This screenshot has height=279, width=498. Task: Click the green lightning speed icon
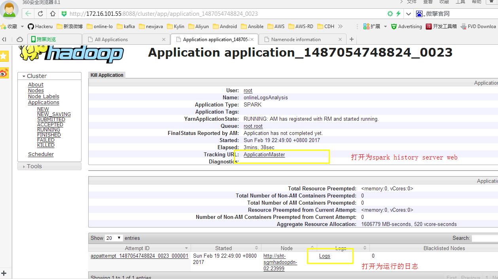click(398, 13)
